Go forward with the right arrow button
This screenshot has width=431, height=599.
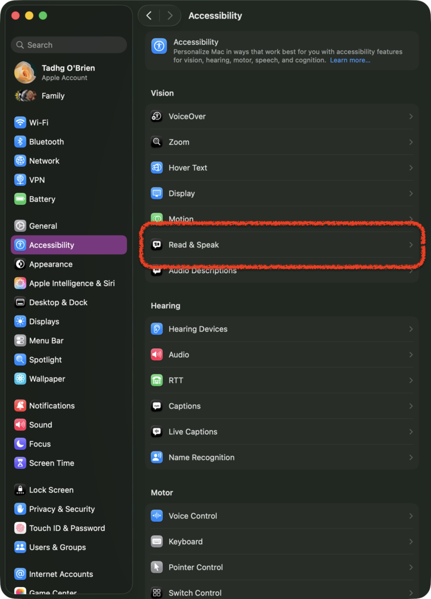170,16
